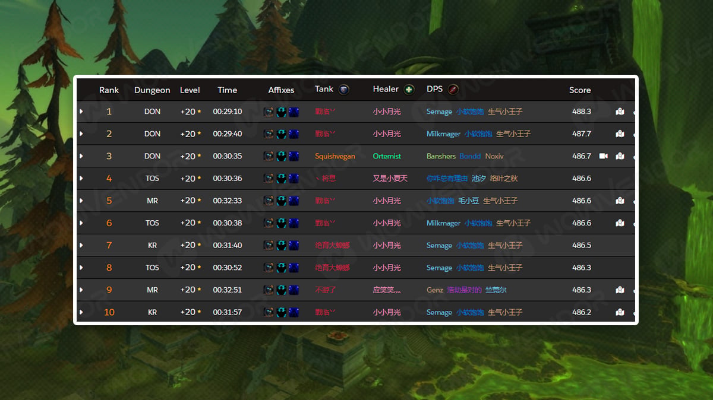
Task: Sort by the Time column header
Action: pos(227,90)
